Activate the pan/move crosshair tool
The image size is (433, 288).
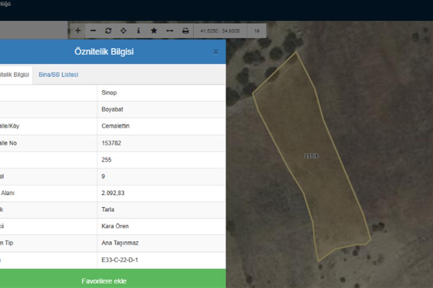pyautogui.click(x=123, y=31)
